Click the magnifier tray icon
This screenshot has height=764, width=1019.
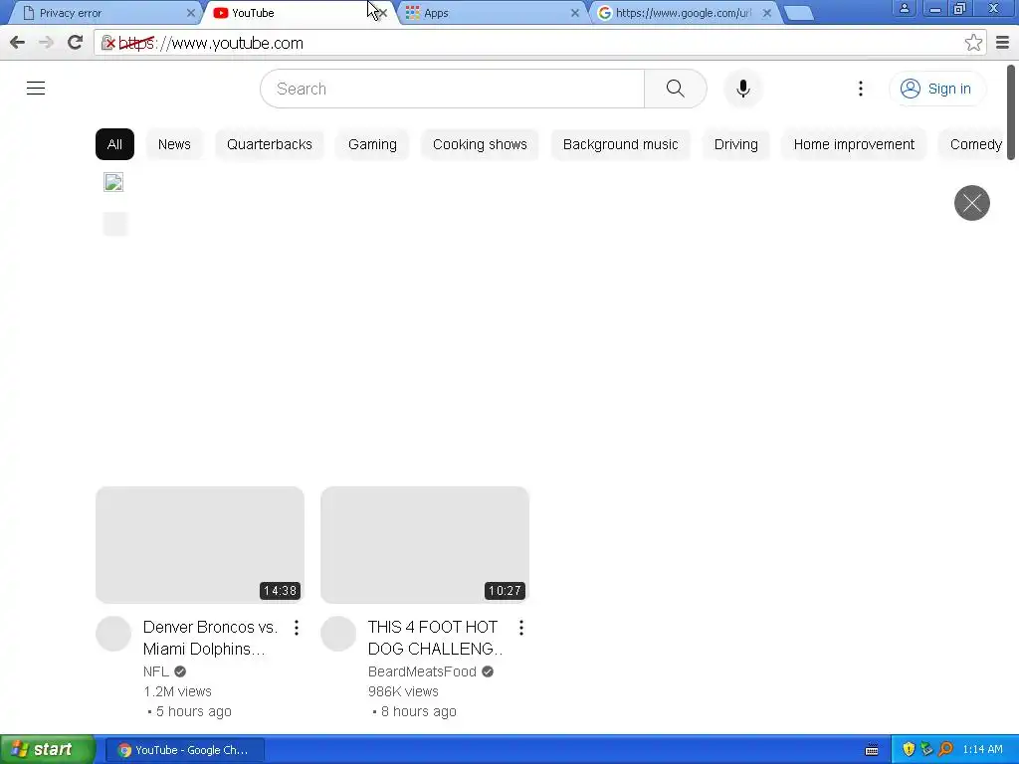945,750
